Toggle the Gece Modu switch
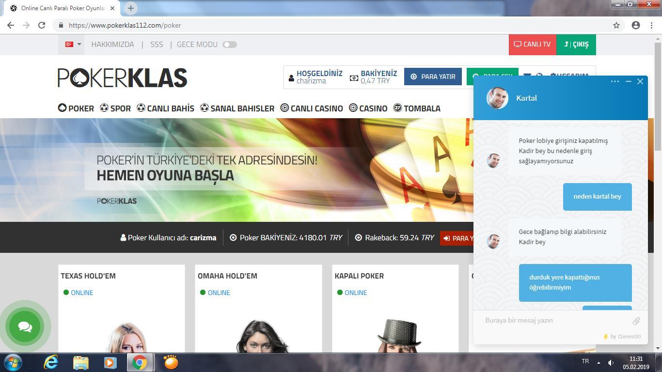The image size is (662, 372). [x=230, y=45]
